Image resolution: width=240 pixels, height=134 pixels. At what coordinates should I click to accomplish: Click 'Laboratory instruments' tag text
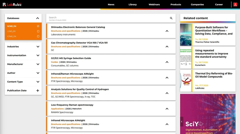pos(63,34)
